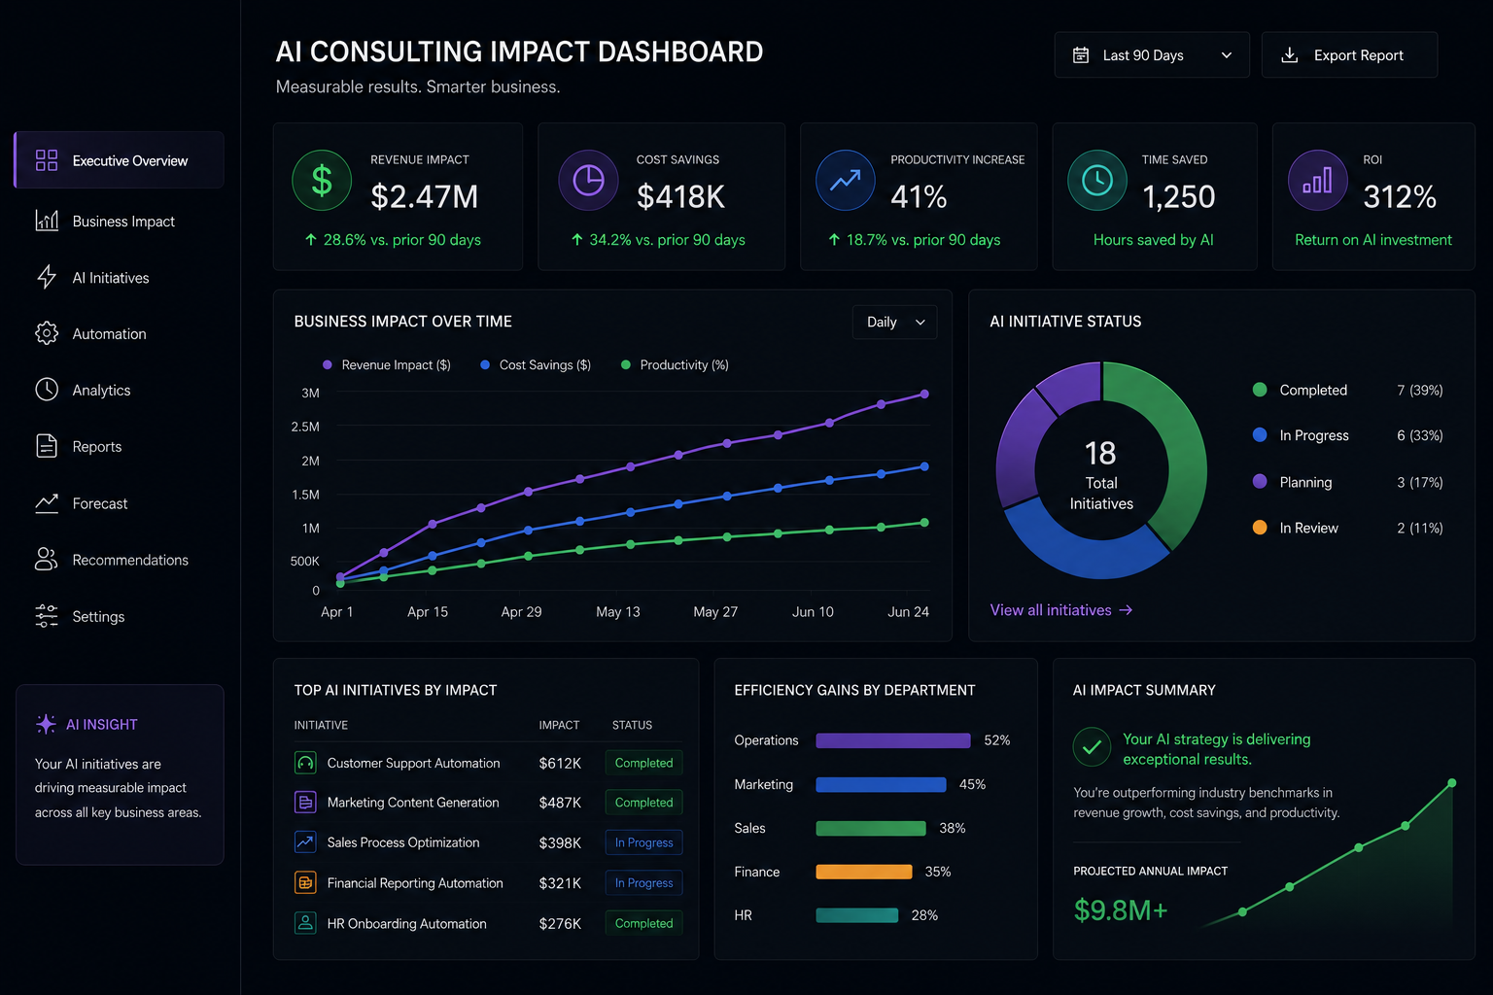Open Settings in the sidebar
The height and width of the screenshot is (995, 1493).
pos(120,616)
